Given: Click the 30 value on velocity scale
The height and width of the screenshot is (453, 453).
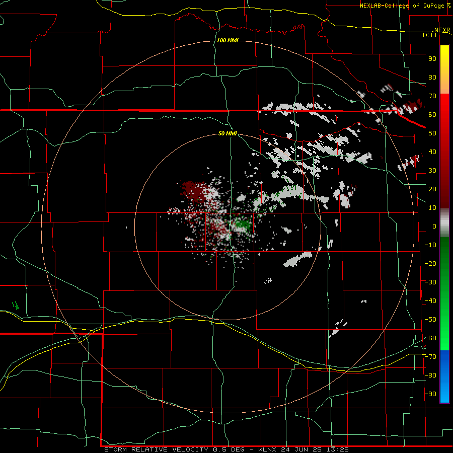Looking at the screenshot, I should pos(432,171).
